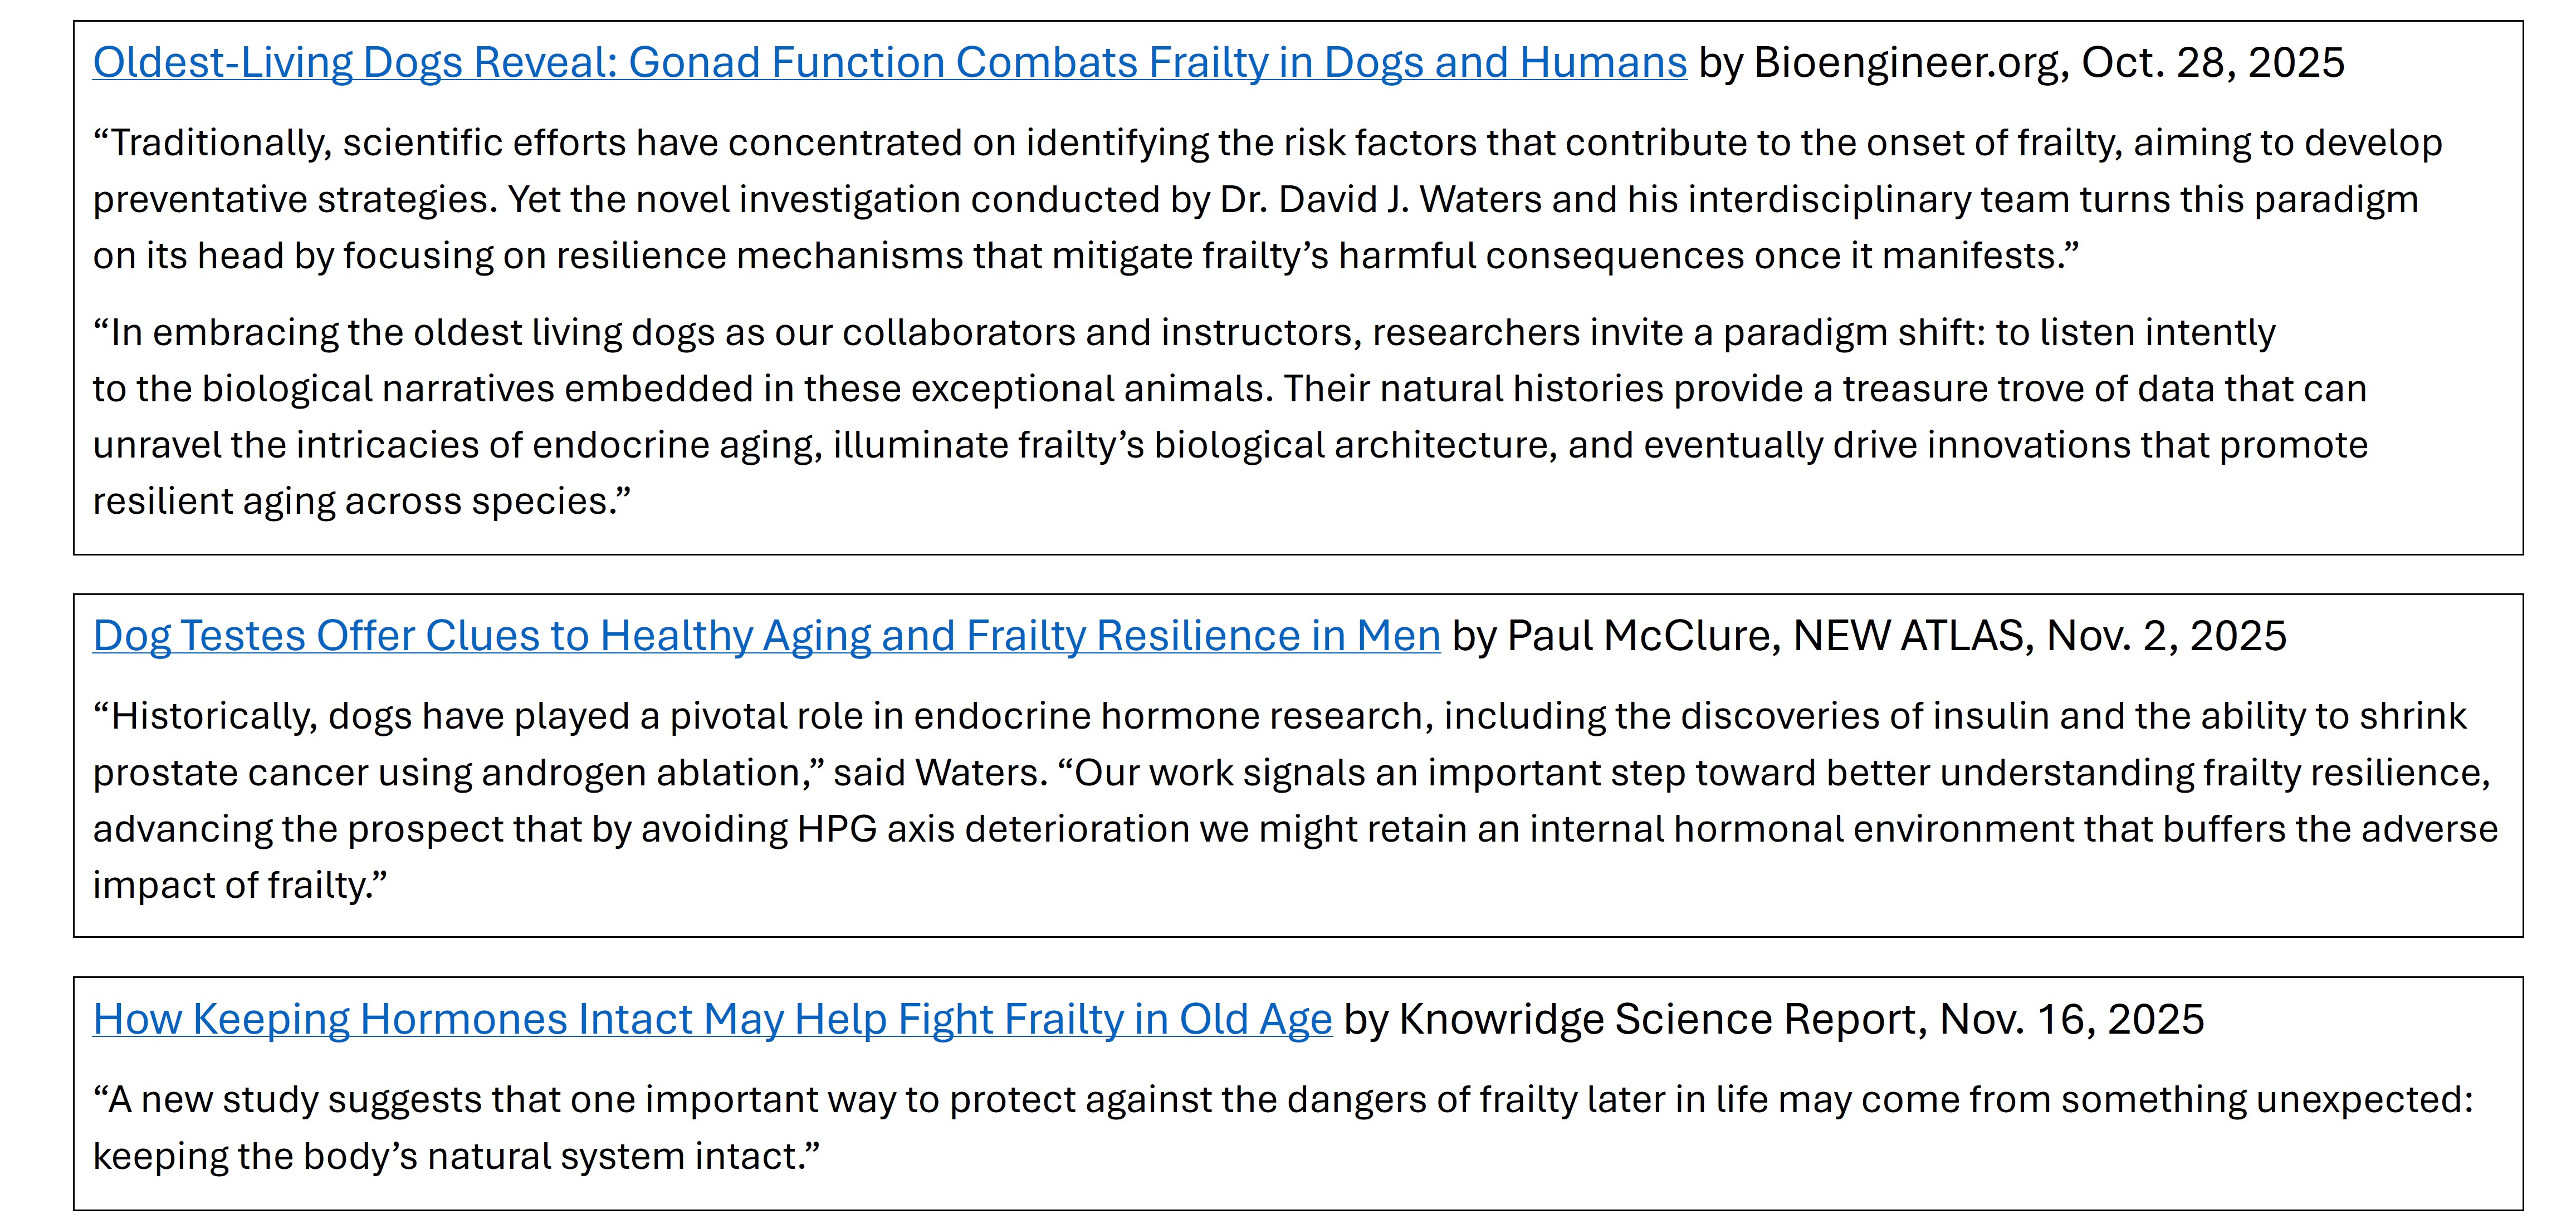Open the Dog Testes Offer Clues link

pyautogui.click(x=766, y=636)
